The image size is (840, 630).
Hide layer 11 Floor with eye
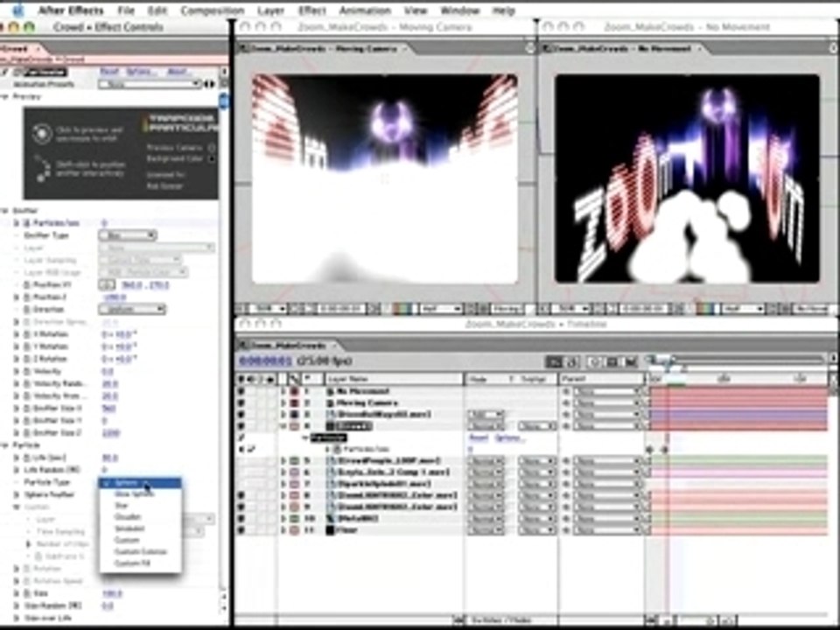[241, 530]
